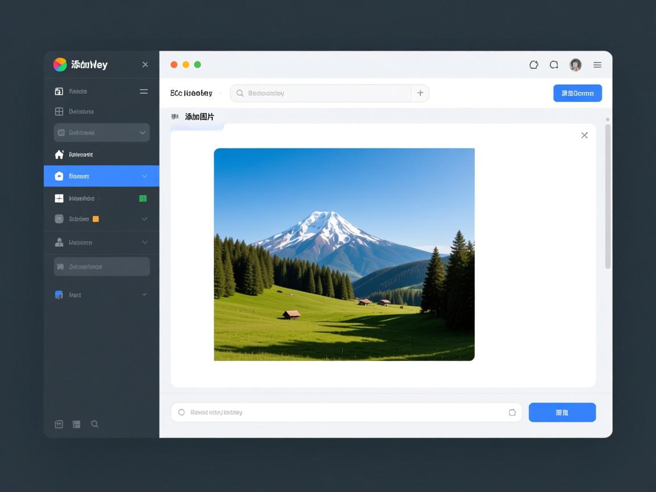Image resolution: width=656 pixels, height=492 pixels.
Task: Expand the sidebar item with the orange badge
Action: pos(144,219)
